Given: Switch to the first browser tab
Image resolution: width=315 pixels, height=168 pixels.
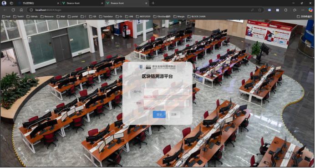Looking at the screenshot, I should pyautogui.click(x=38, y=3).
